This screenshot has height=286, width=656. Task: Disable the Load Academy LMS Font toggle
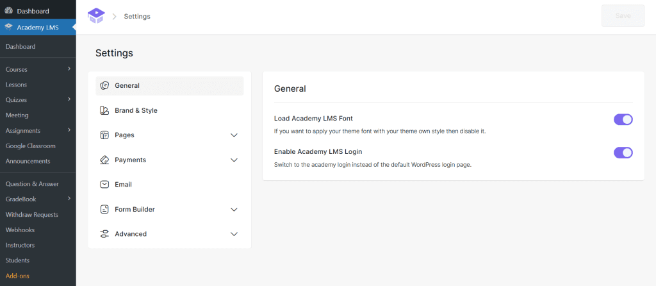(623, 120)
